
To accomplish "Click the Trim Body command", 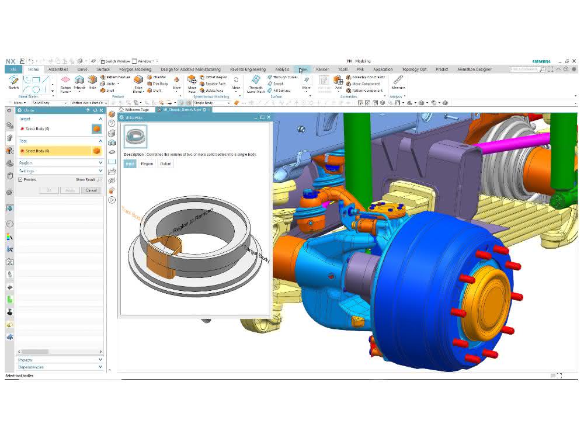I will coord(158,84).
